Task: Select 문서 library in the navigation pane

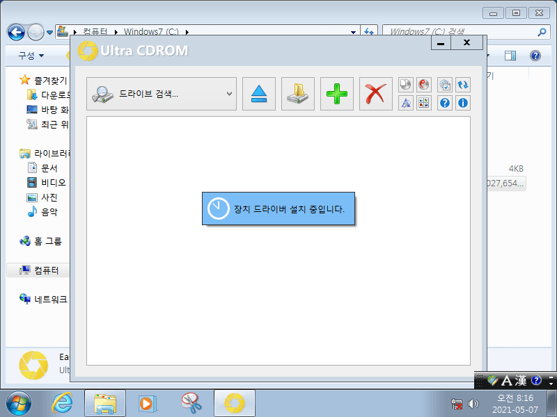Action: 42,167
